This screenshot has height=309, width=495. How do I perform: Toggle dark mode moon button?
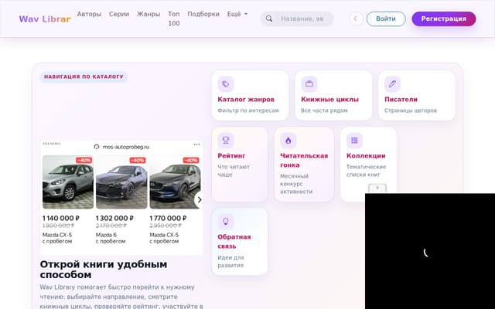356,19
